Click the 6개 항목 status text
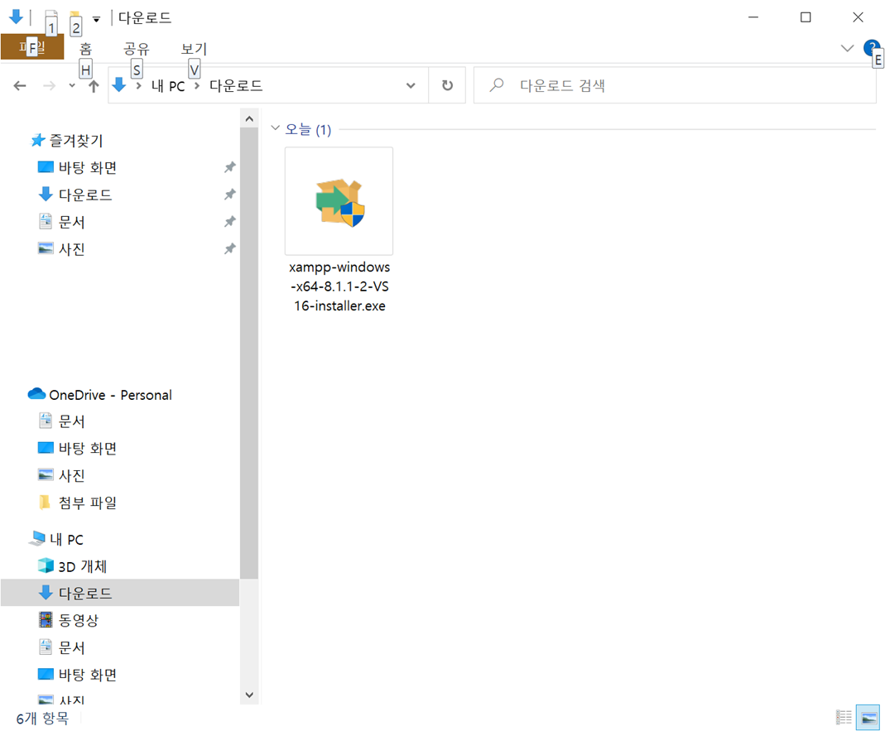This screenshot has width=885, height=731. [42, 718]
